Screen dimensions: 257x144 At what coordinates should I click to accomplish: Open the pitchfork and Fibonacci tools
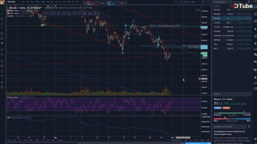click(2, 19)
